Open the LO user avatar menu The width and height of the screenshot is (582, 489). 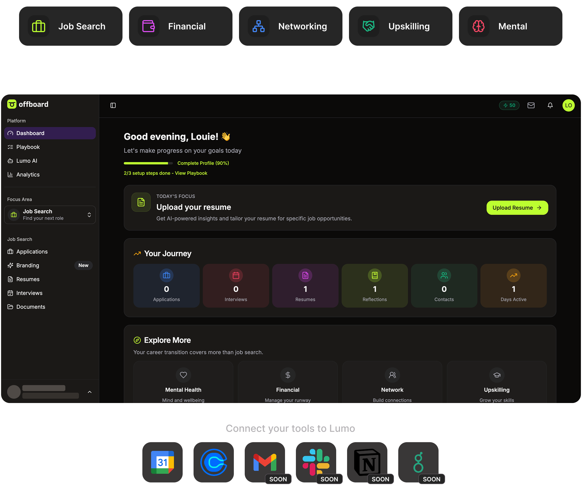(x=568, y=105)
